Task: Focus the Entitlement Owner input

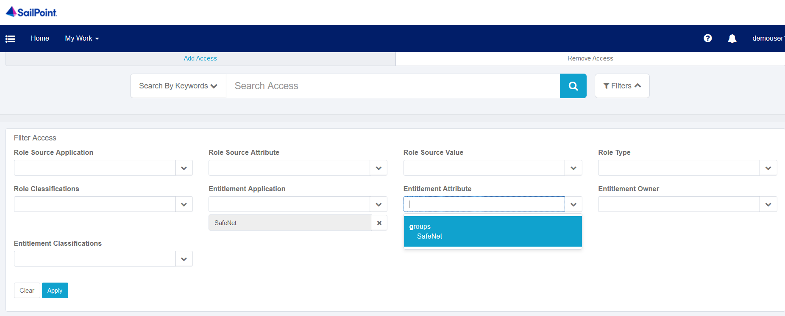Action: coord(679,204)
